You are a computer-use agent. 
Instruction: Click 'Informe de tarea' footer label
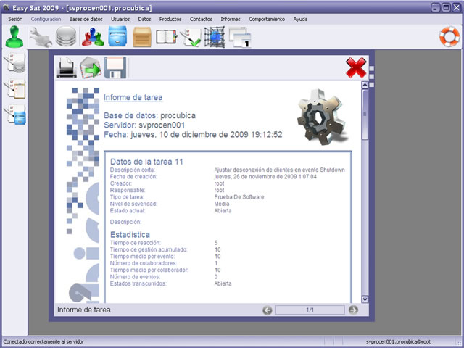pos(84,310)
